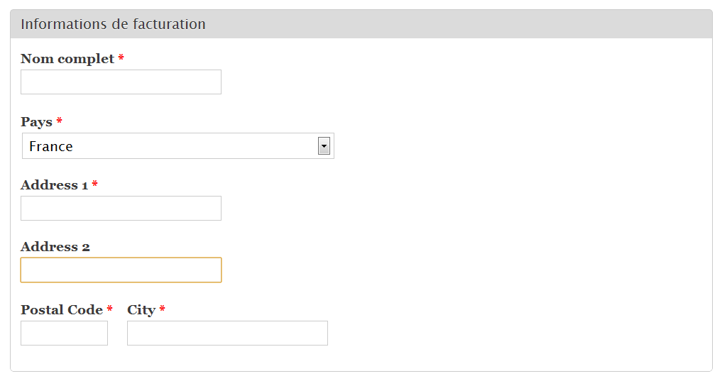The image size is (727, 381).
Task: Focus the Address 1 input box
Action: (x=121, y=209)
